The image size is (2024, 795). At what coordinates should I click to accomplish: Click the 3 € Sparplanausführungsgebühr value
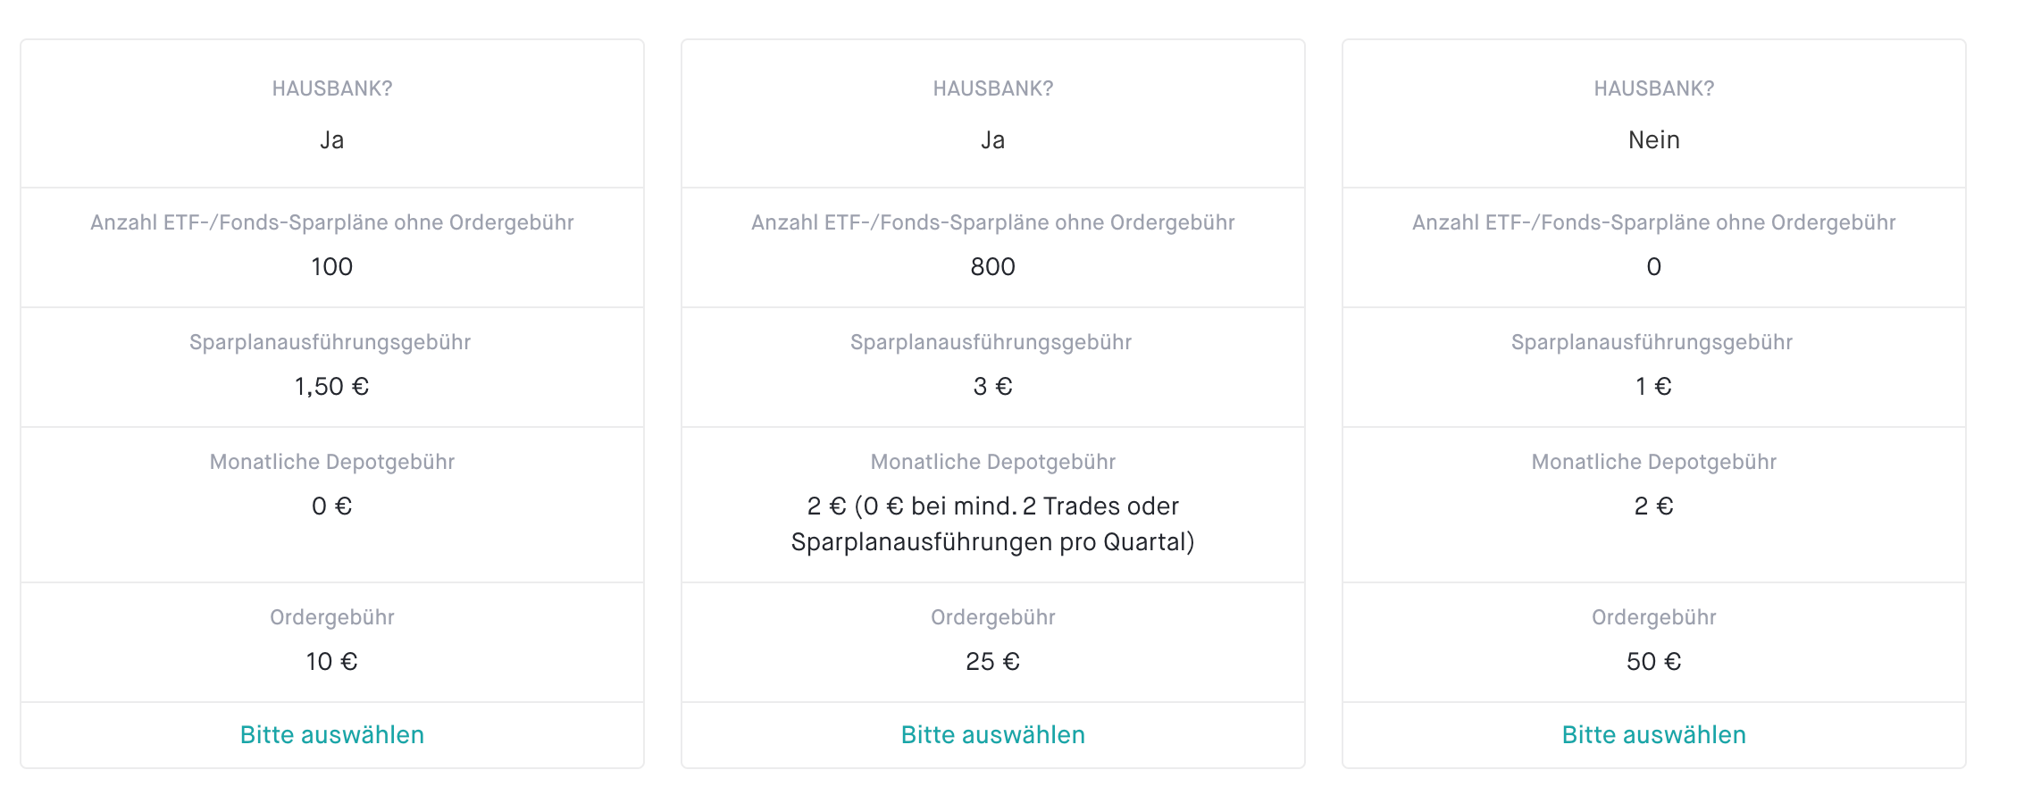coord(992,387)
